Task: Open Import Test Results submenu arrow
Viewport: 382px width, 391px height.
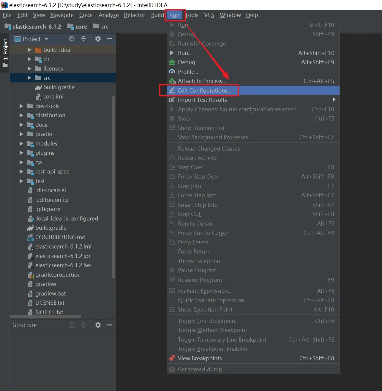Action: (x=334, y=100)
